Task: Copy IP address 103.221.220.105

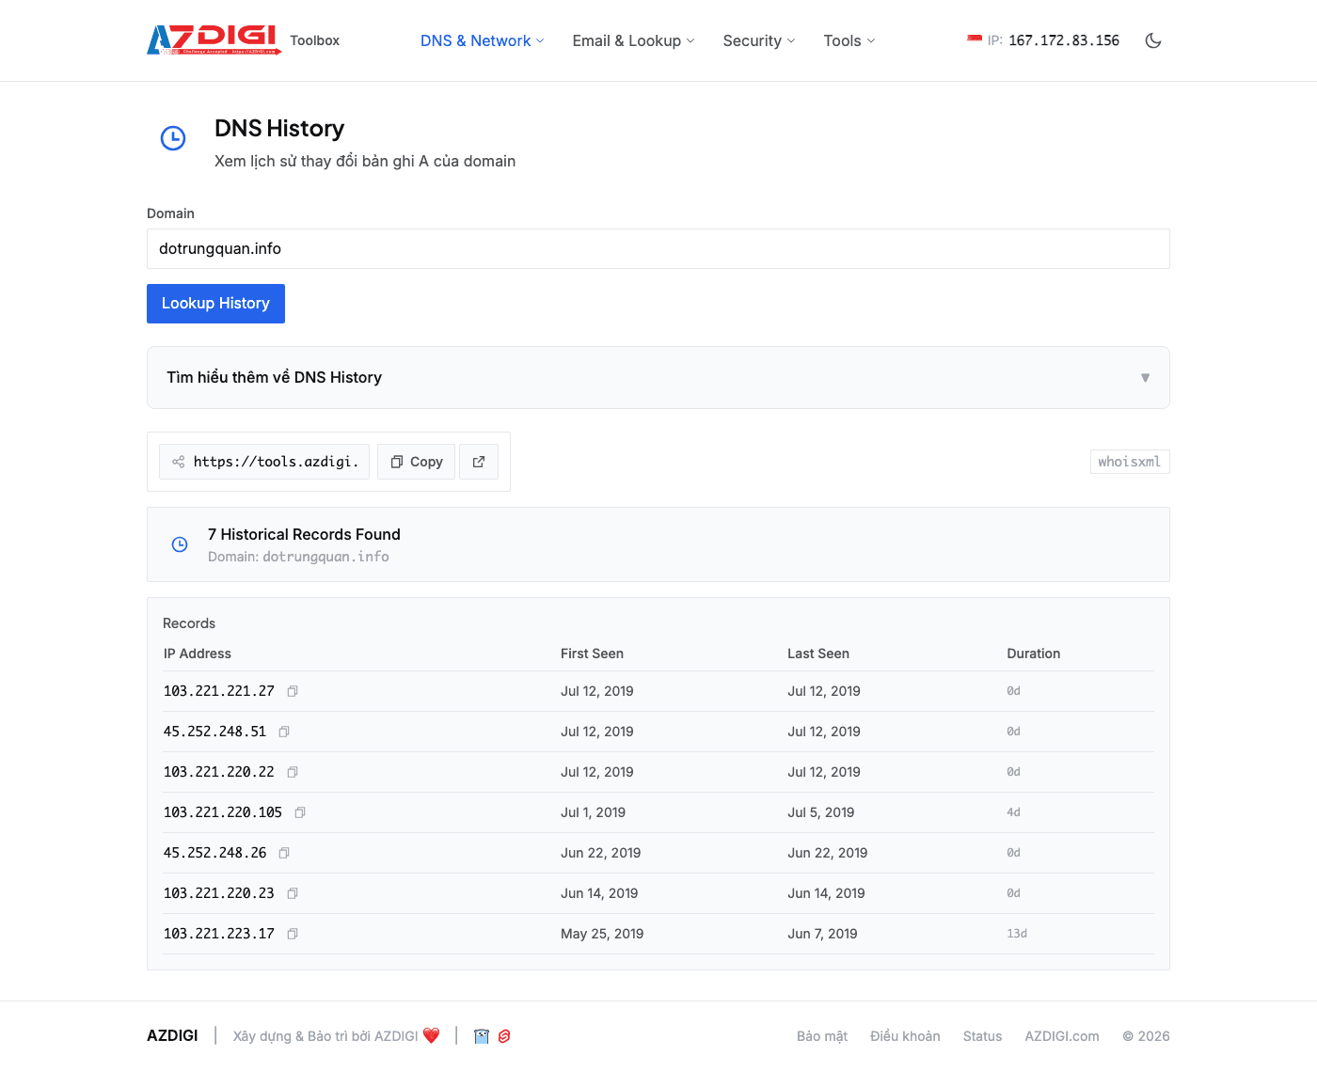Action: pyautogui.click(x=300, y=812)
